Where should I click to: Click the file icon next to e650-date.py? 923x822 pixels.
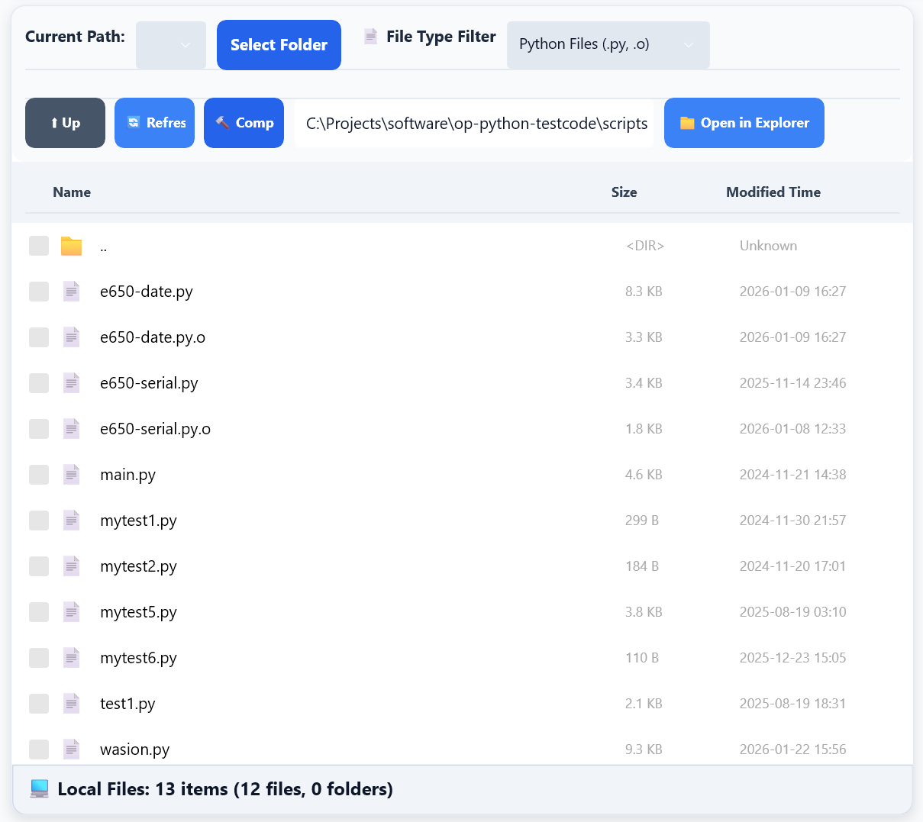(71, 291)
